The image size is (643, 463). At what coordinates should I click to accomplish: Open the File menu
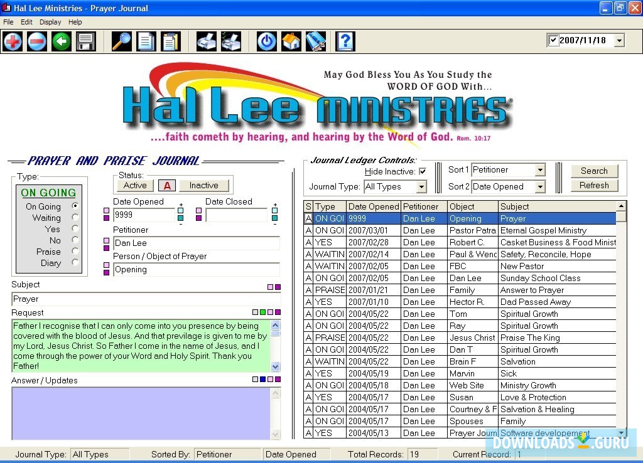pos(8,22)
